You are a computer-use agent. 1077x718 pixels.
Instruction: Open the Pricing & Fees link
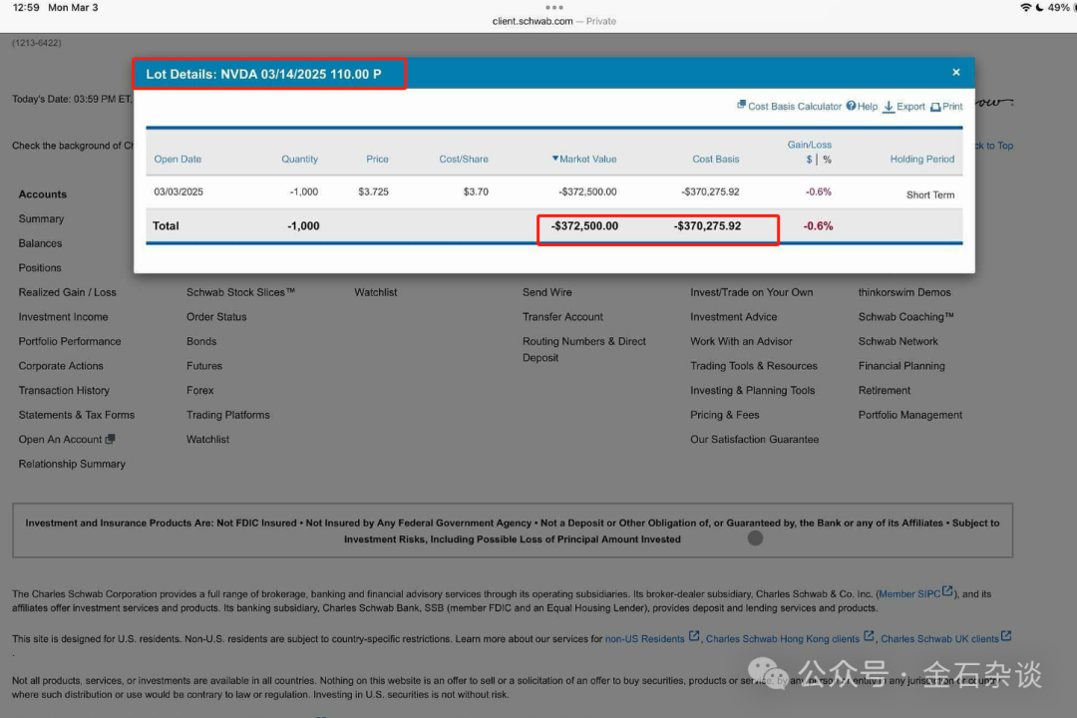click(725, 415)
